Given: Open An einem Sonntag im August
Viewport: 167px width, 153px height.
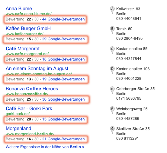Looking at the screenshot, I should point(37,69).
